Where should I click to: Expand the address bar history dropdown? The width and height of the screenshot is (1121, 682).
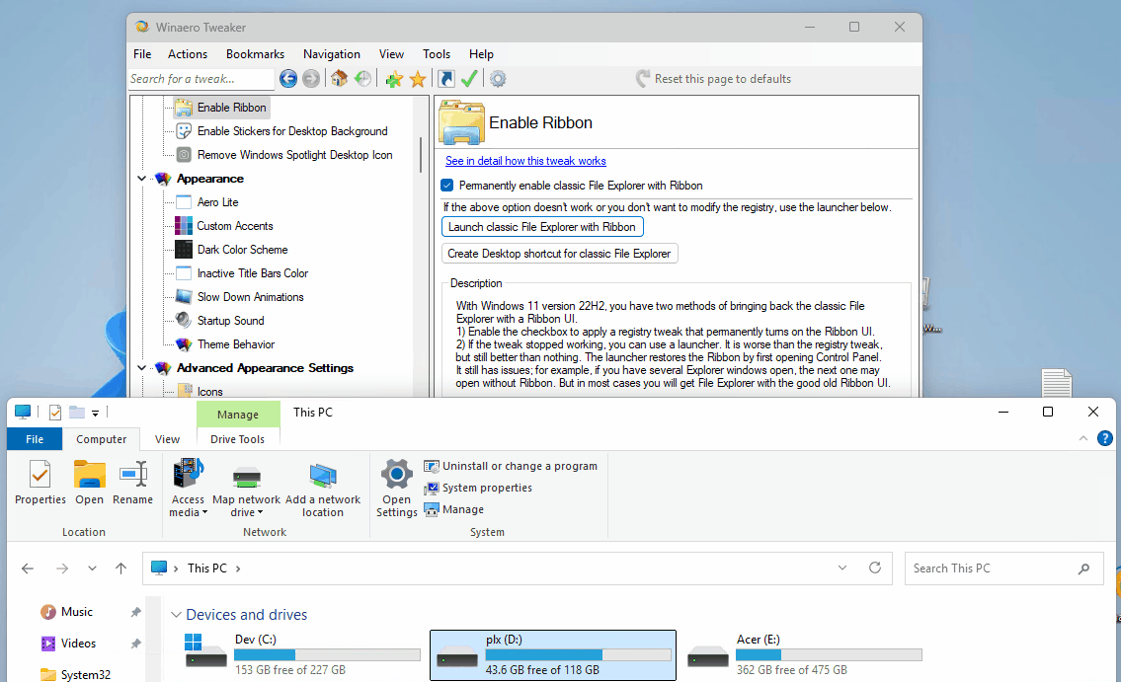click(842, 568)
